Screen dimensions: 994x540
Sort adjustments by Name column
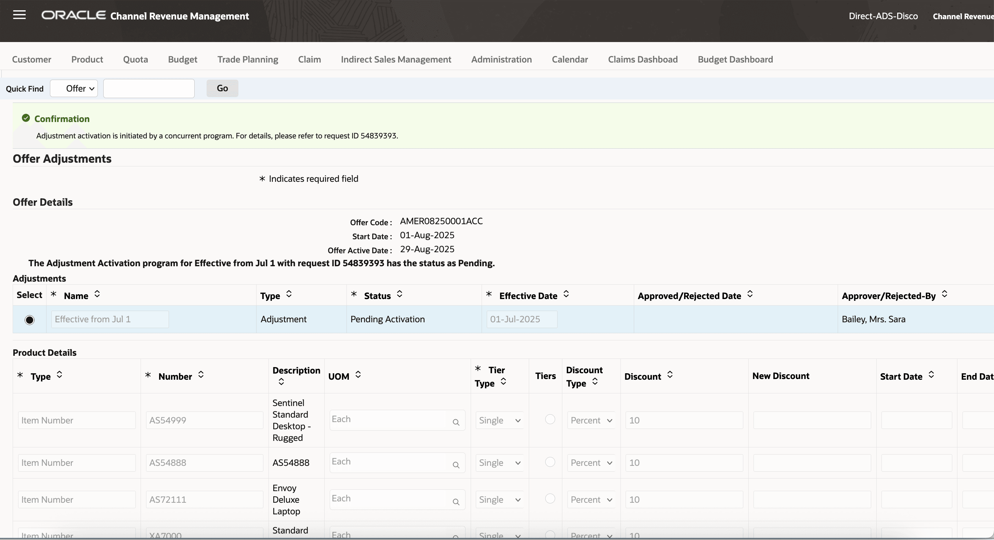97,295
